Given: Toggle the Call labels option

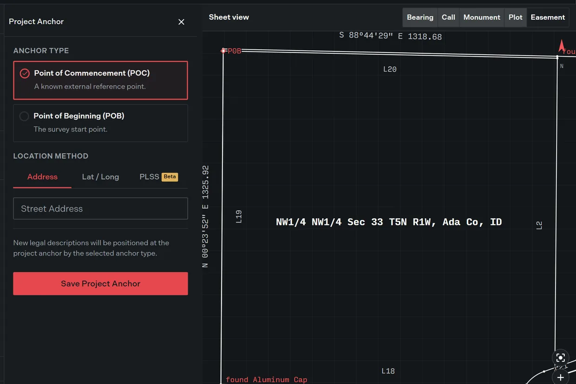Looking at the screenshot, I should pyautogui.click(x=448, y=17).
